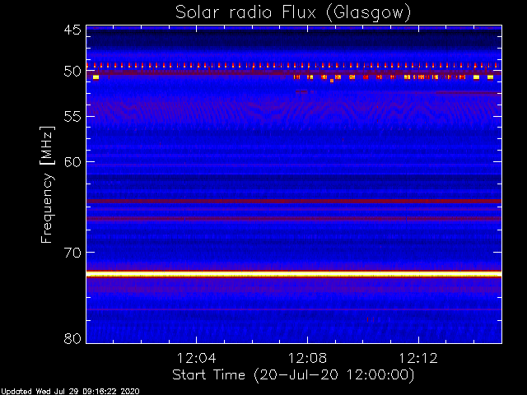This screenshot has height=395, width=527.
Task: Click the "Start Time (20-Jul-20 12:00:00)" label
Action: click(x=293, y=375)
